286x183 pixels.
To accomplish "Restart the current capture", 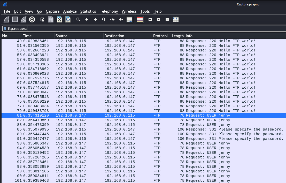I will pos(24,19).
